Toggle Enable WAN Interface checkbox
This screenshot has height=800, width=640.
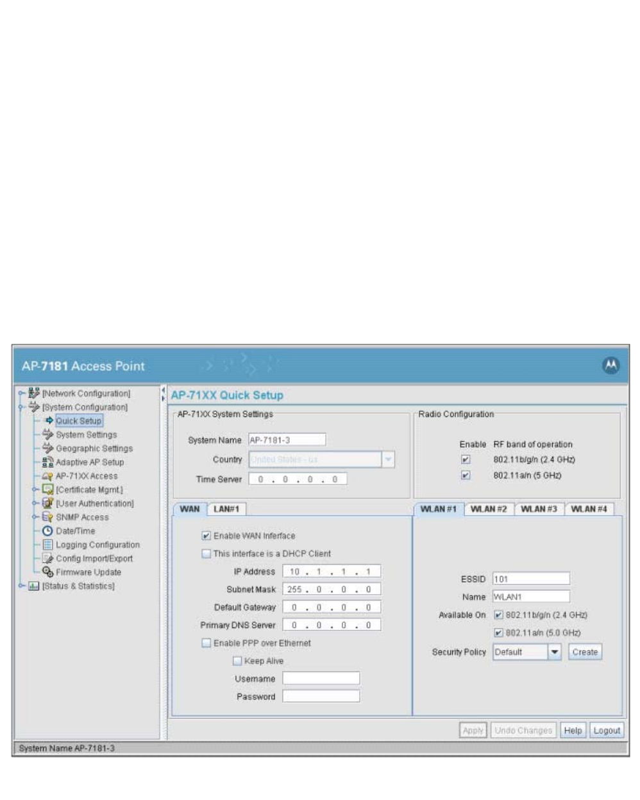[x=206, y=536]
